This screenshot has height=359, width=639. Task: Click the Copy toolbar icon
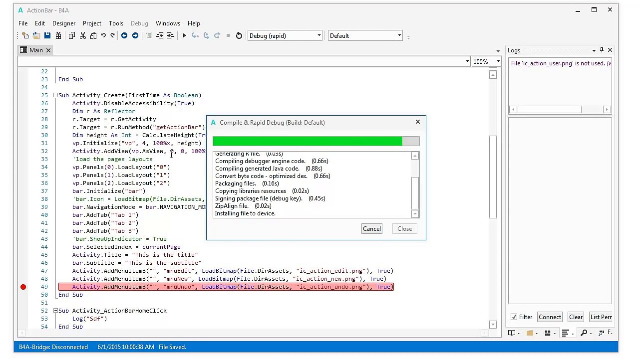pos(72,35)
